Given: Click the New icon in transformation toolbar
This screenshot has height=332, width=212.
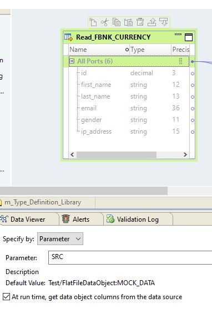Looking at the screenshot, I should coord(93,22).
